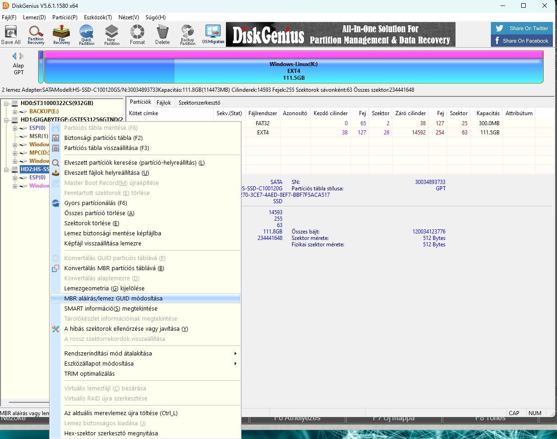Click the Fájlrendszer column header

tap(263, 113)
